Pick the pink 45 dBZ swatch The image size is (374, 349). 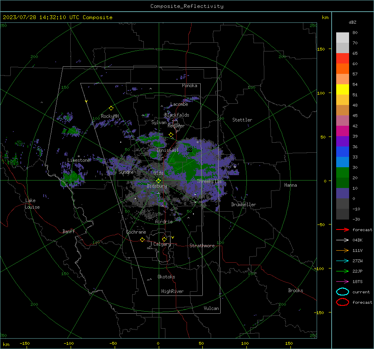click(342, 121)
